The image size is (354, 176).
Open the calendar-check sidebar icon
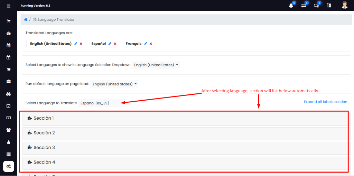coord(9,106)
